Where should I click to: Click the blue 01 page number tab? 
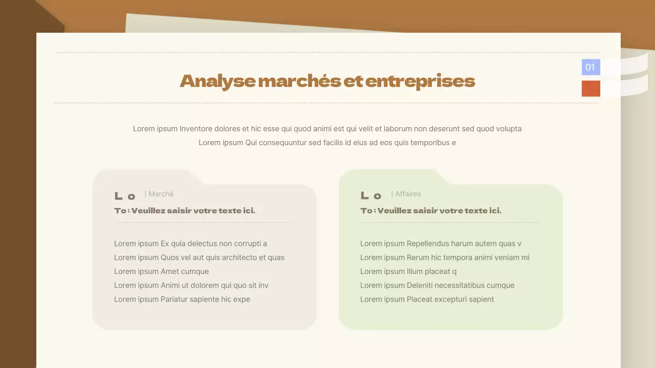click(591, 67)
